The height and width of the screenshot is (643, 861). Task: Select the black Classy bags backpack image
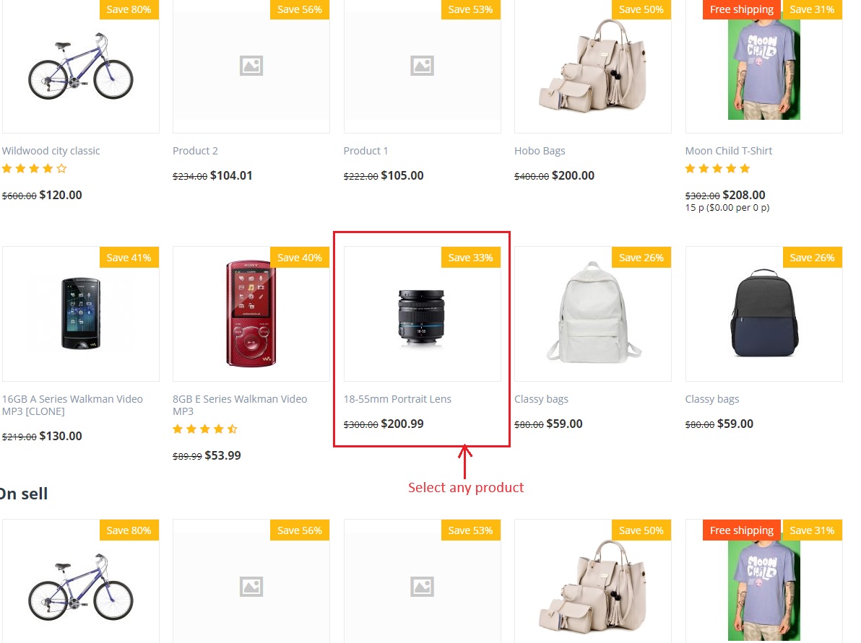pos(763,312)
